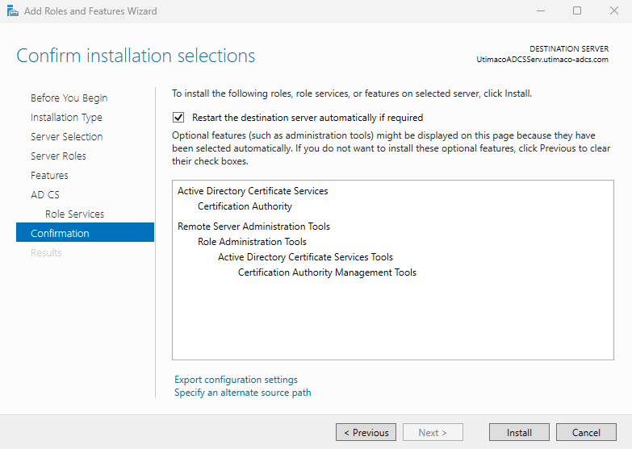Open the Installation Type step
This screenshot has height=449, width=632.
[x=66, y=118]
